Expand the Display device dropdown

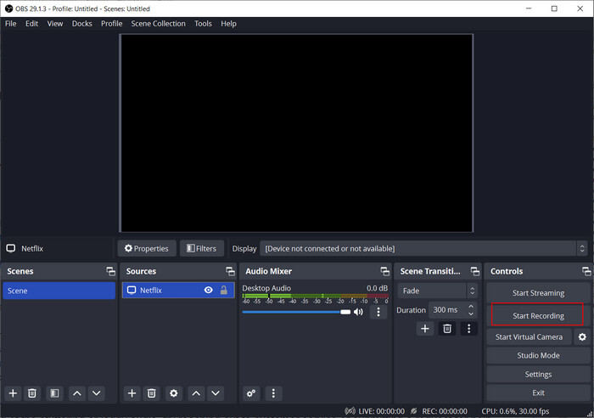pos(423,249)
